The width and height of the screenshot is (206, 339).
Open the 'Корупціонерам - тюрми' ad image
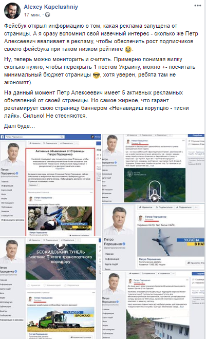pos(60,218)
